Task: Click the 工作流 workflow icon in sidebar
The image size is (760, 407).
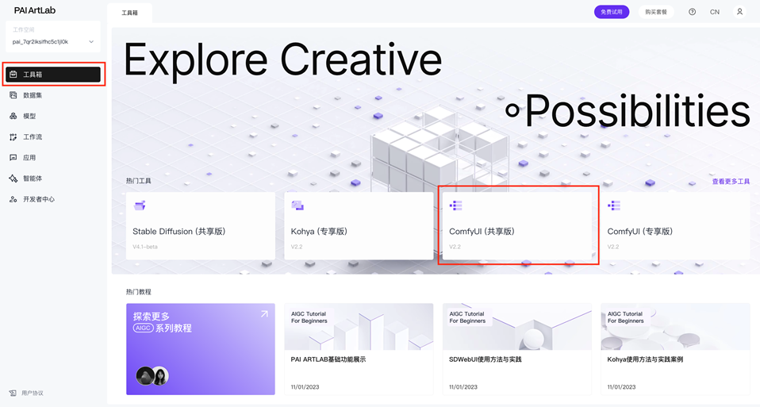Action: [13, 137]
